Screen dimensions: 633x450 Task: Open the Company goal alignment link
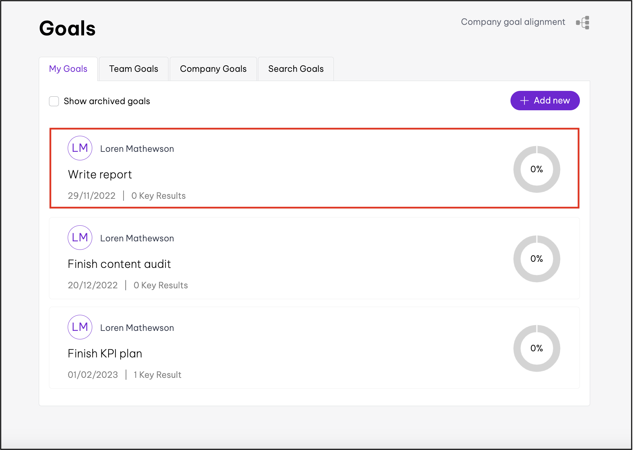pyautogui.click(x=513, y=22)
